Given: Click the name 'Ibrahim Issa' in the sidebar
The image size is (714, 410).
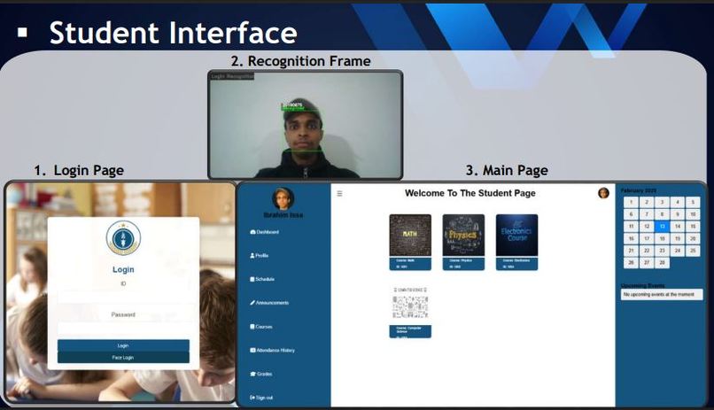Looking at the screenshot, I should pos(283,215).
